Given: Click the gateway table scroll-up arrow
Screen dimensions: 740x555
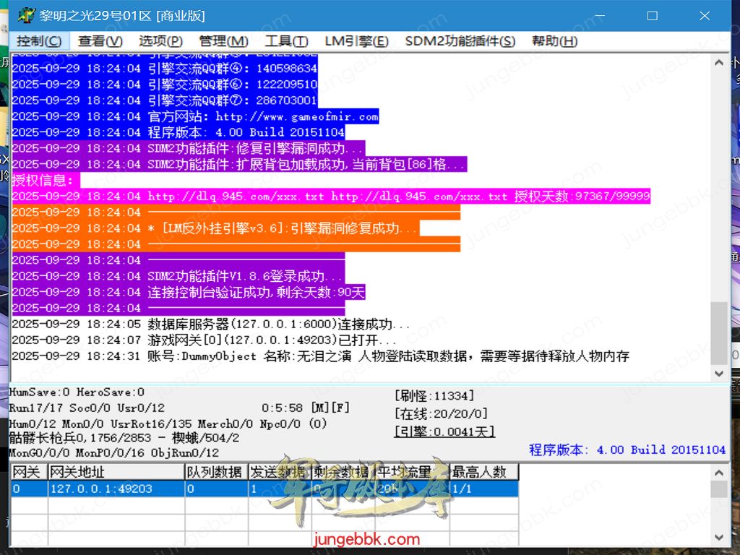Looking at the screenshot, I should click(719, 473).
